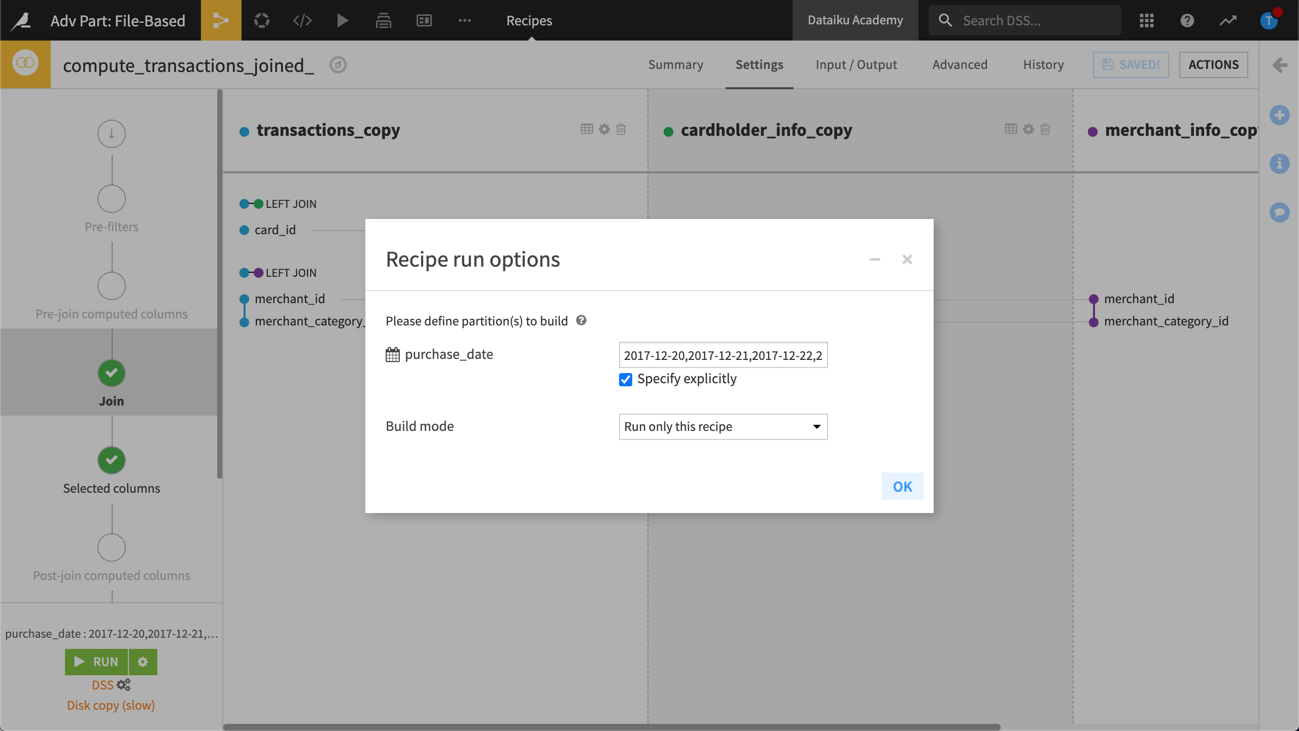This screenshot has height=731, width=1299.
Task: Click the Join step icon in pipeline
Action: [111, 373]
